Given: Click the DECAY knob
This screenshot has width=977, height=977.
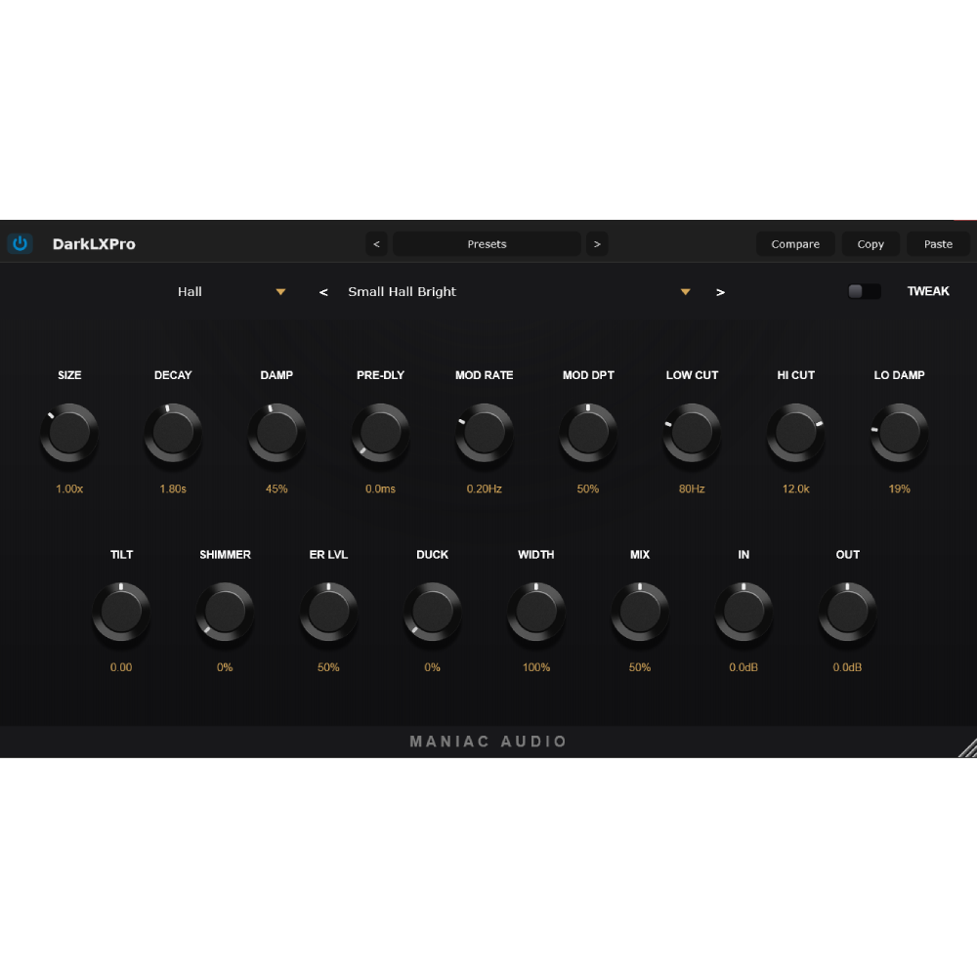Looking at the screenshot, I should (x=173, y=433).
